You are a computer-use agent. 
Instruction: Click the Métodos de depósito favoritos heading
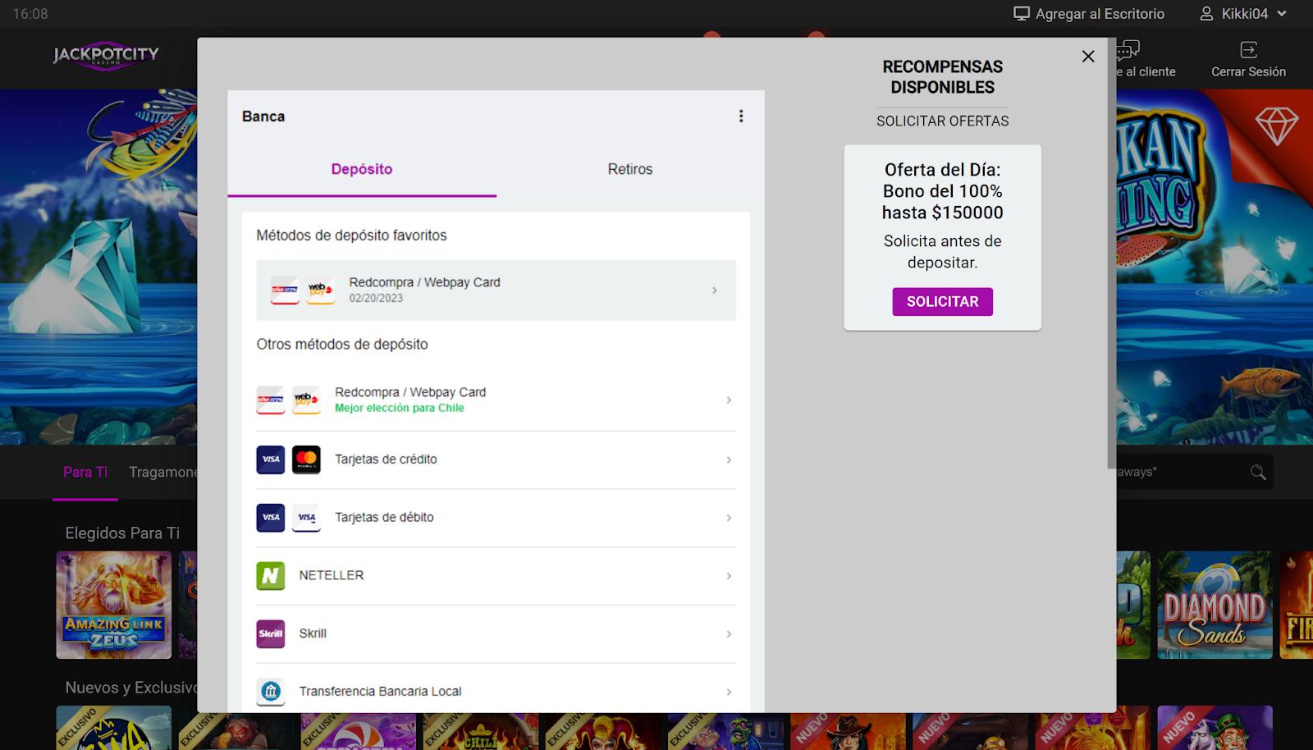[x=351, y=236]
